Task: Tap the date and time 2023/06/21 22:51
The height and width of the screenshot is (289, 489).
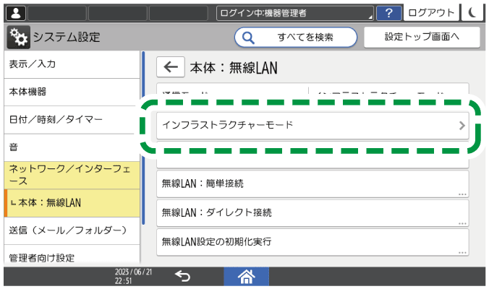Action: coord(133,276)
